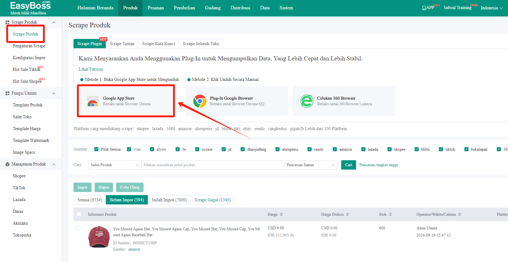Image resolution: width=508 pixels, height=262 pixels.
Task: Sort by Stok column arrows
Action: [390, 214]
